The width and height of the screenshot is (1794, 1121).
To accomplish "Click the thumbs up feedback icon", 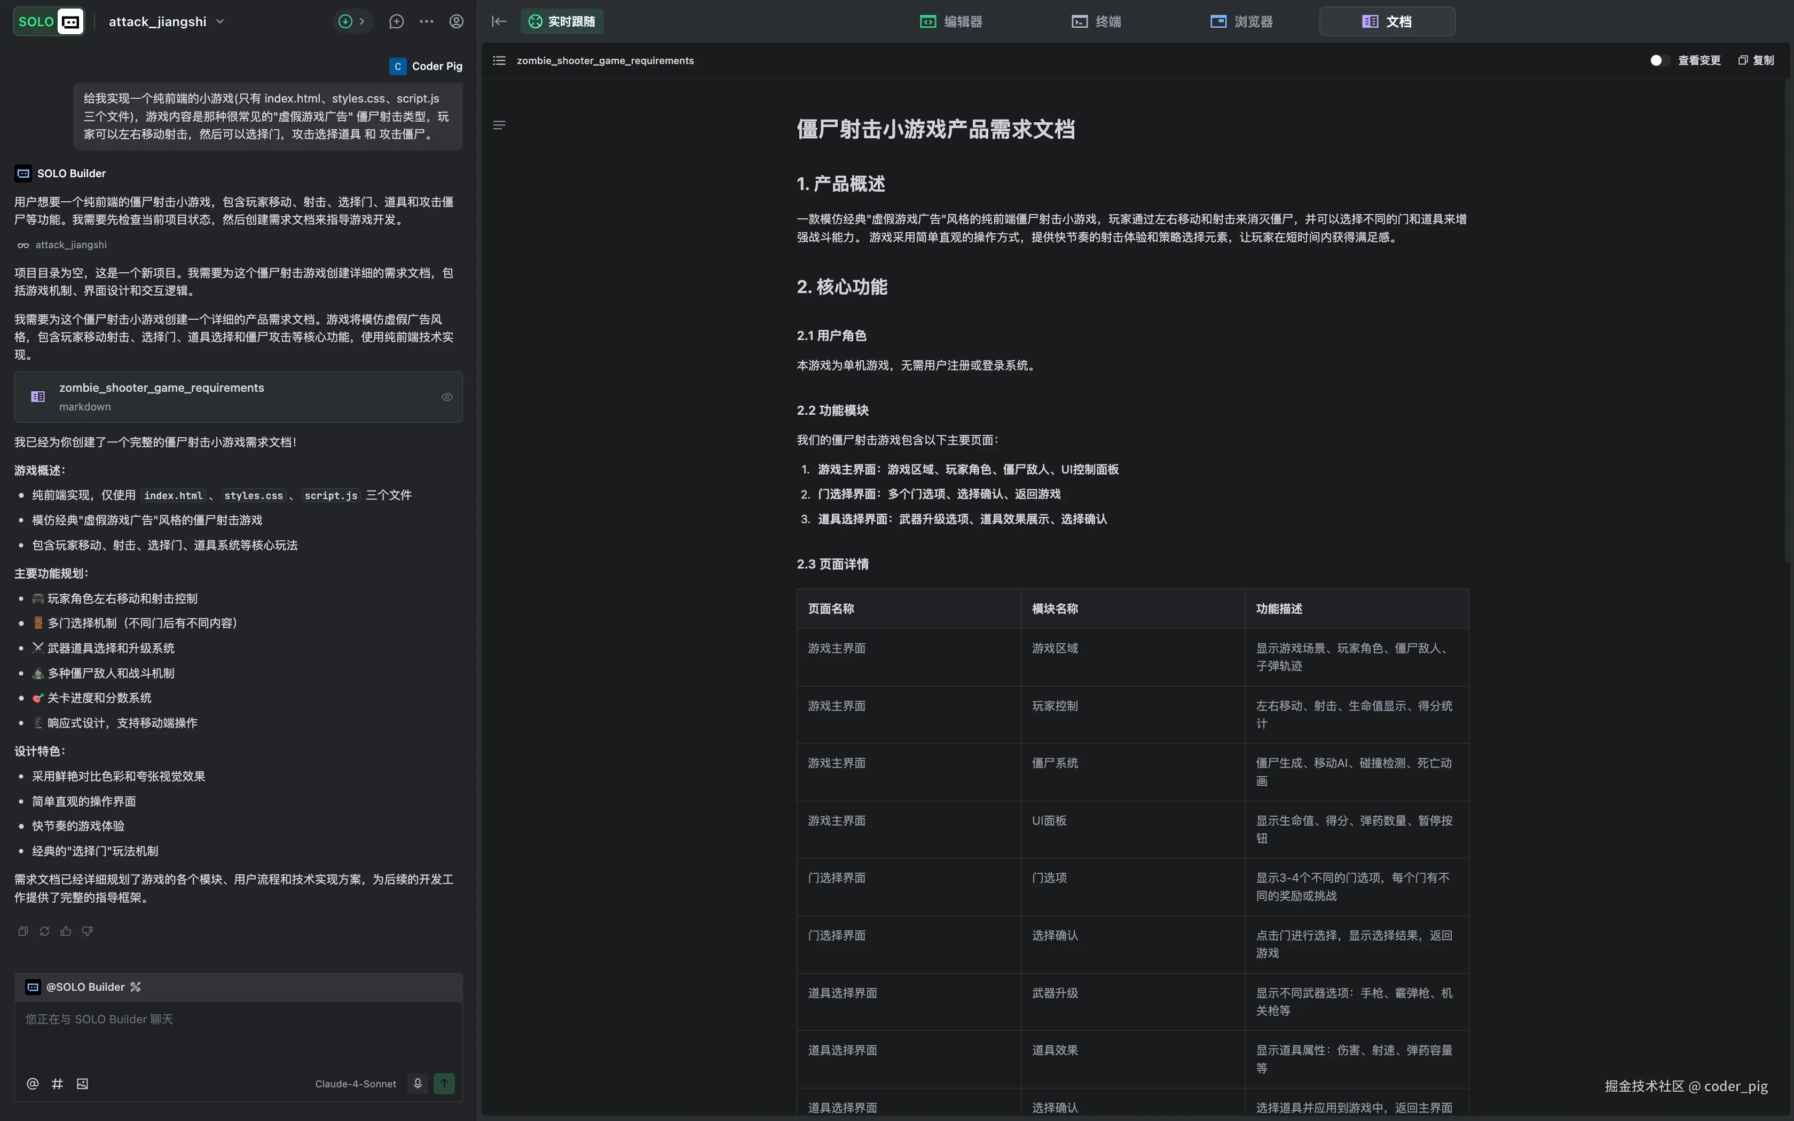I will coord(66,931).
